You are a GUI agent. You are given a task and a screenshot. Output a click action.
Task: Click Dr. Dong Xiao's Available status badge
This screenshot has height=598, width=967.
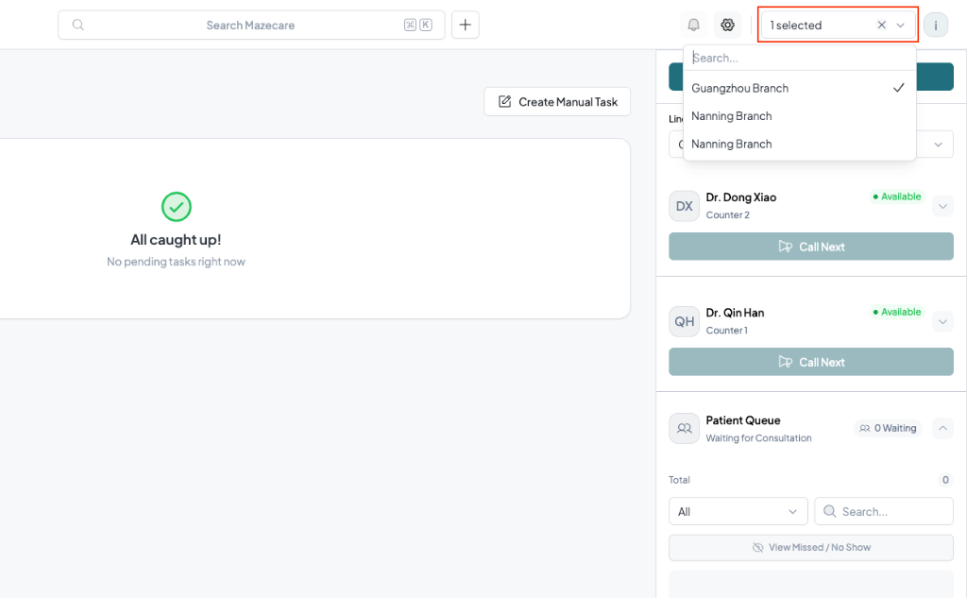pos(897,196)
